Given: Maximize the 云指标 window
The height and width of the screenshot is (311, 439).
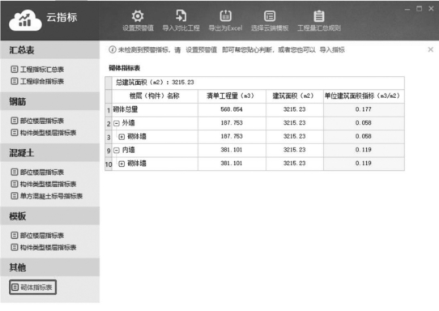Looking at the screenshot, I should coord(419,9).
